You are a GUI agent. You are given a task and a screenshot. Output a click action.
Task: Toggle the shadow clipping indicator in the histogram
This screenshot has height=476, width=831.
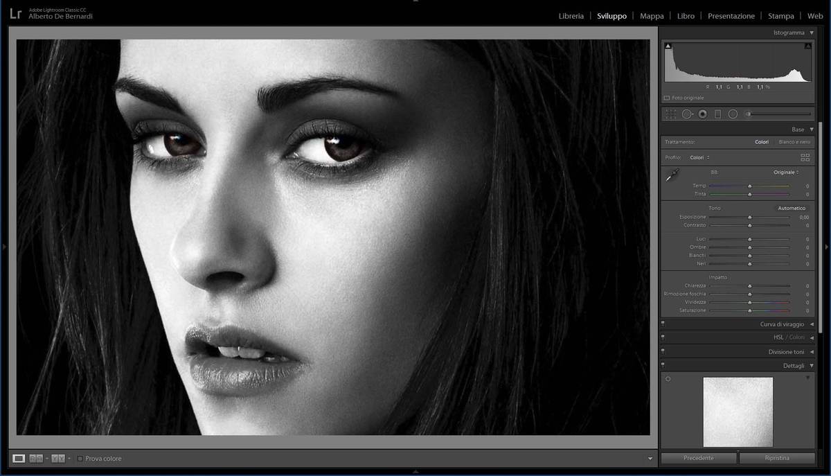668,46
